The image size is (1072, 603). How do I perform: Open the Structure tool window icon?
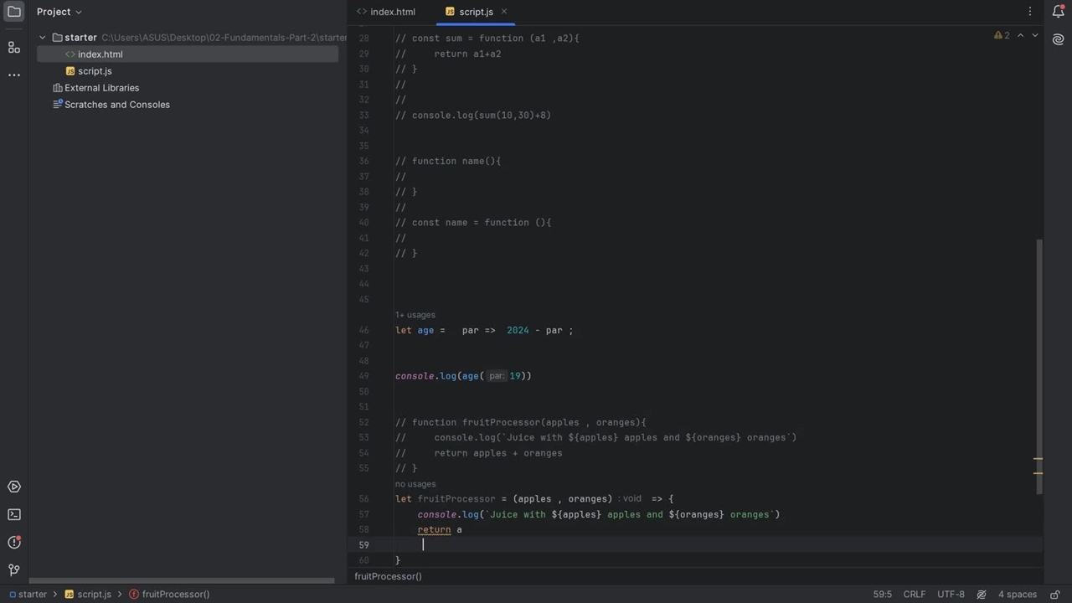point(14,48)
